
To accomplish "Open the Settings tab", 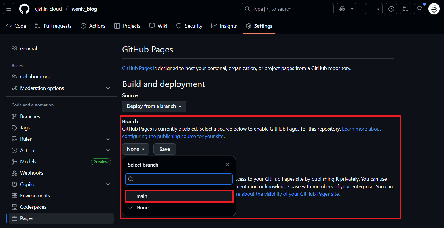I will [259, 26].
